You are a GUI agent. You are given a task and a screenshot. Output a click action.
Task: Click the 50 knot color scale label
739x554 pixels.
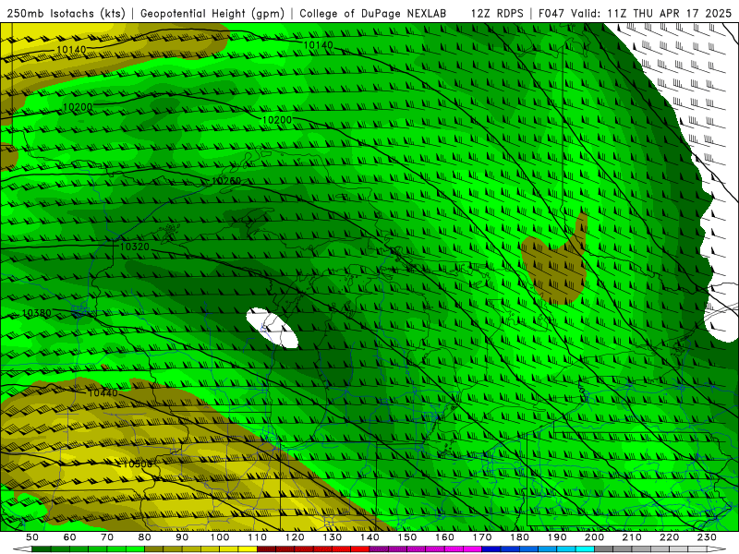point(32,537)
